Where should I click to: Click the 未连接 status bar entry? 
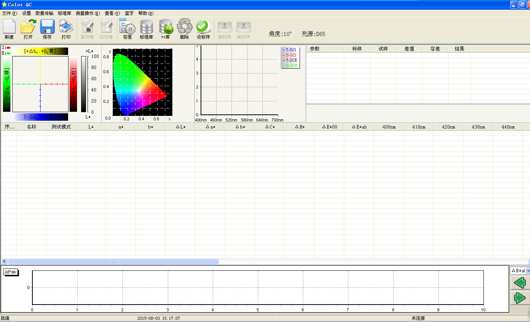[418, 318]
